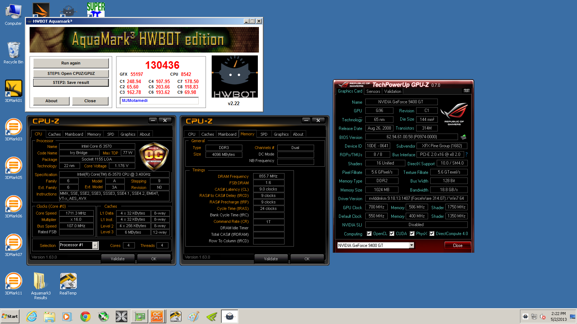This screenshot has height=324, width=577.
Task: Click the network icon in the system tray
Action: click(534, 316)
